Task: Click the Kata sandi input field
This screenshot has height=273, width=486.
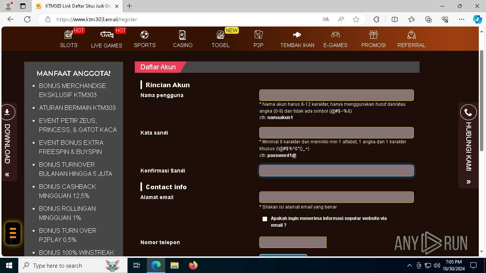Action: [x=336, y=133]
